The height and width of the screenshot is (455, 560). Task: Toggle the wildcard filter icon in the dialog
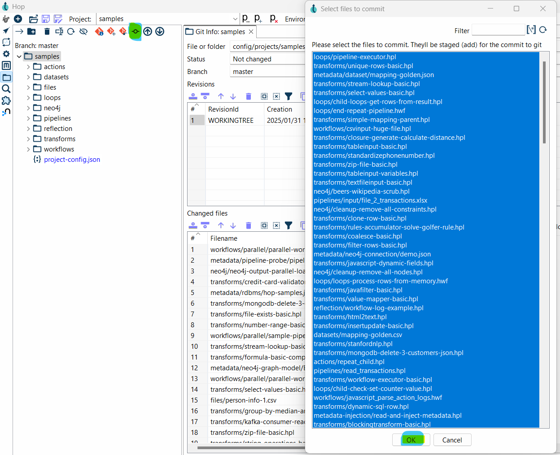click(531, 30)
